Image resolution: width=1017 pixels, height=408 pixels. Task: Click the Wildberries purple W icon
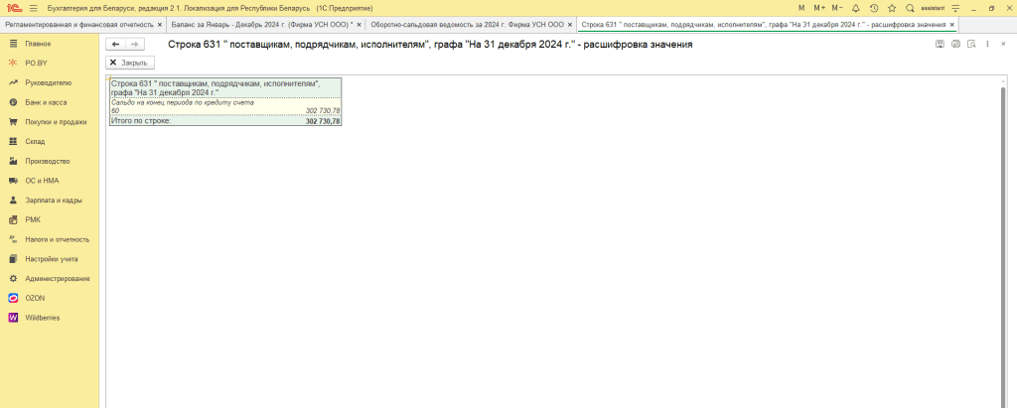tap(12, 318)
